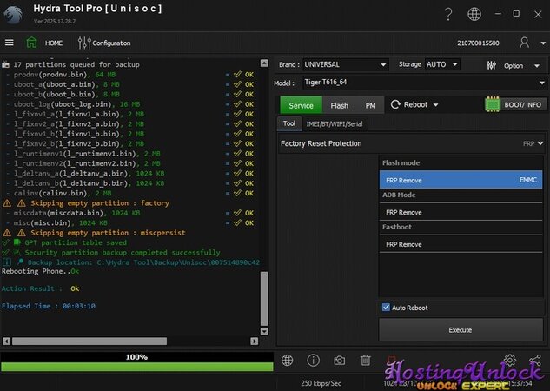Expand the Model dropdown list
Screen dimensions: 550x391
(x=422, y=83)
